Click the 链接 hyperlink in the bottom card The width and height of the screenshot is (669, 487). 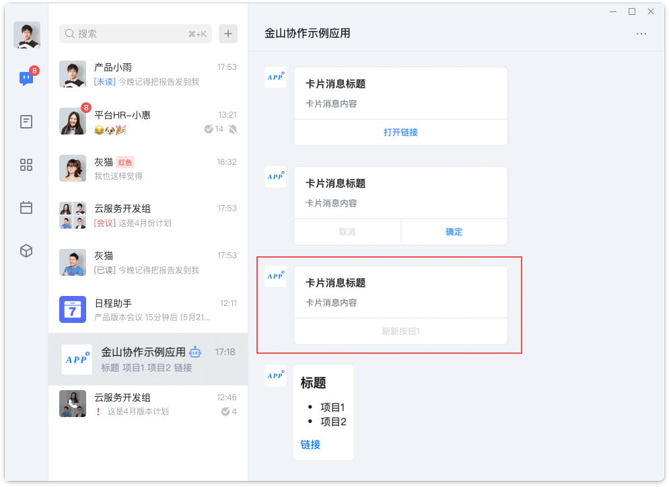click(x=310, y=445)
